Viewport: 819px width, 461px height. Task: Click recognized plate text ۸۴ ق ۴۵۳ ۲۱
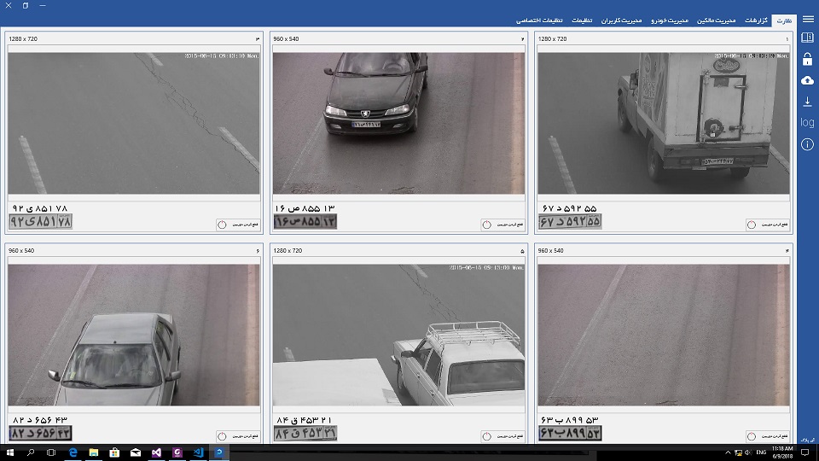tap(304, 420)
